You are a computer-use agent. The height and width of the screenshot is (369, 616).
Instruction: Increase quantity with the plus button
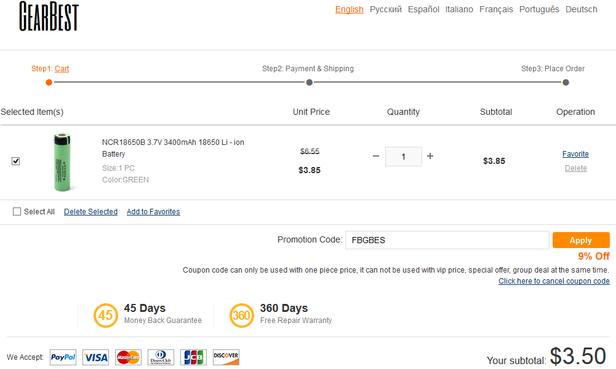(x=430, y=157)
